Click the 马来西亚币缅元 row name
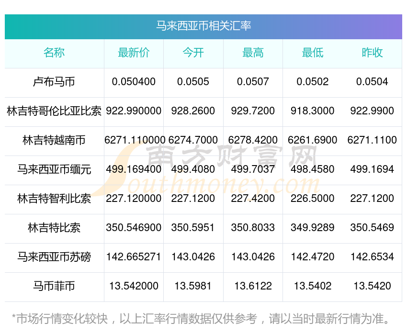The width and height of the screenshot is (407, 334). pos(54,169)
